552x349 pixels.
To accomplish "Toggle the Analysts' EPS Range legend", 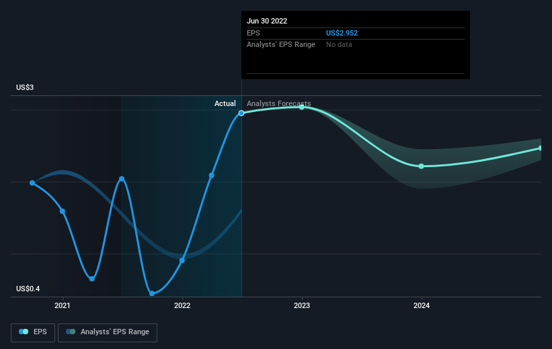I will point(108,332).
